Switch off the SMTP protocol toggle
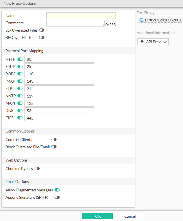The width and height of the screenshot is (183, 221). click(20, 67)
